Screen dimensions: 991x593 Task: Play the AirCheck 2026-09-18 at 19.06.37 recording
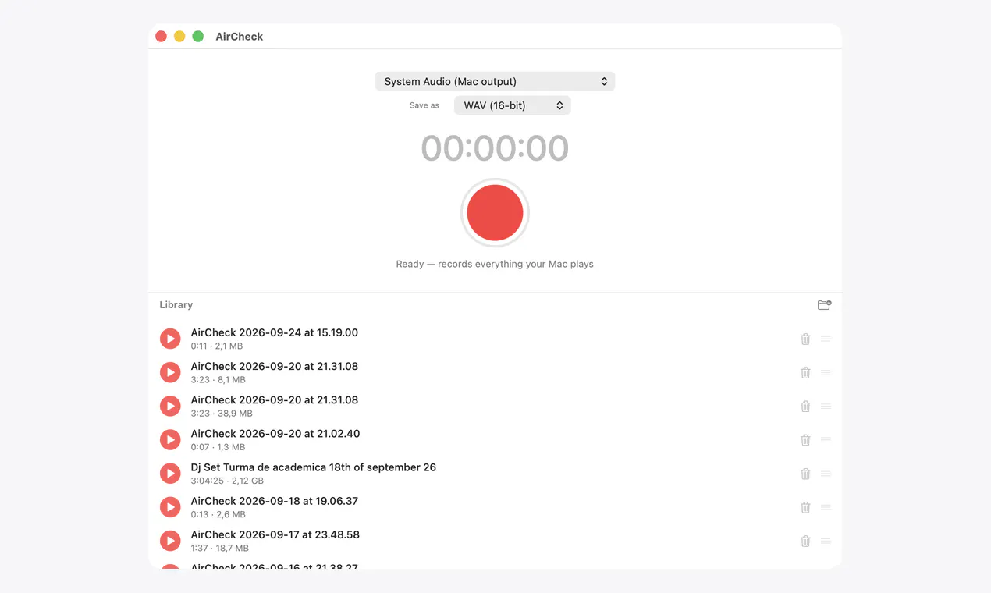point(170,507)
